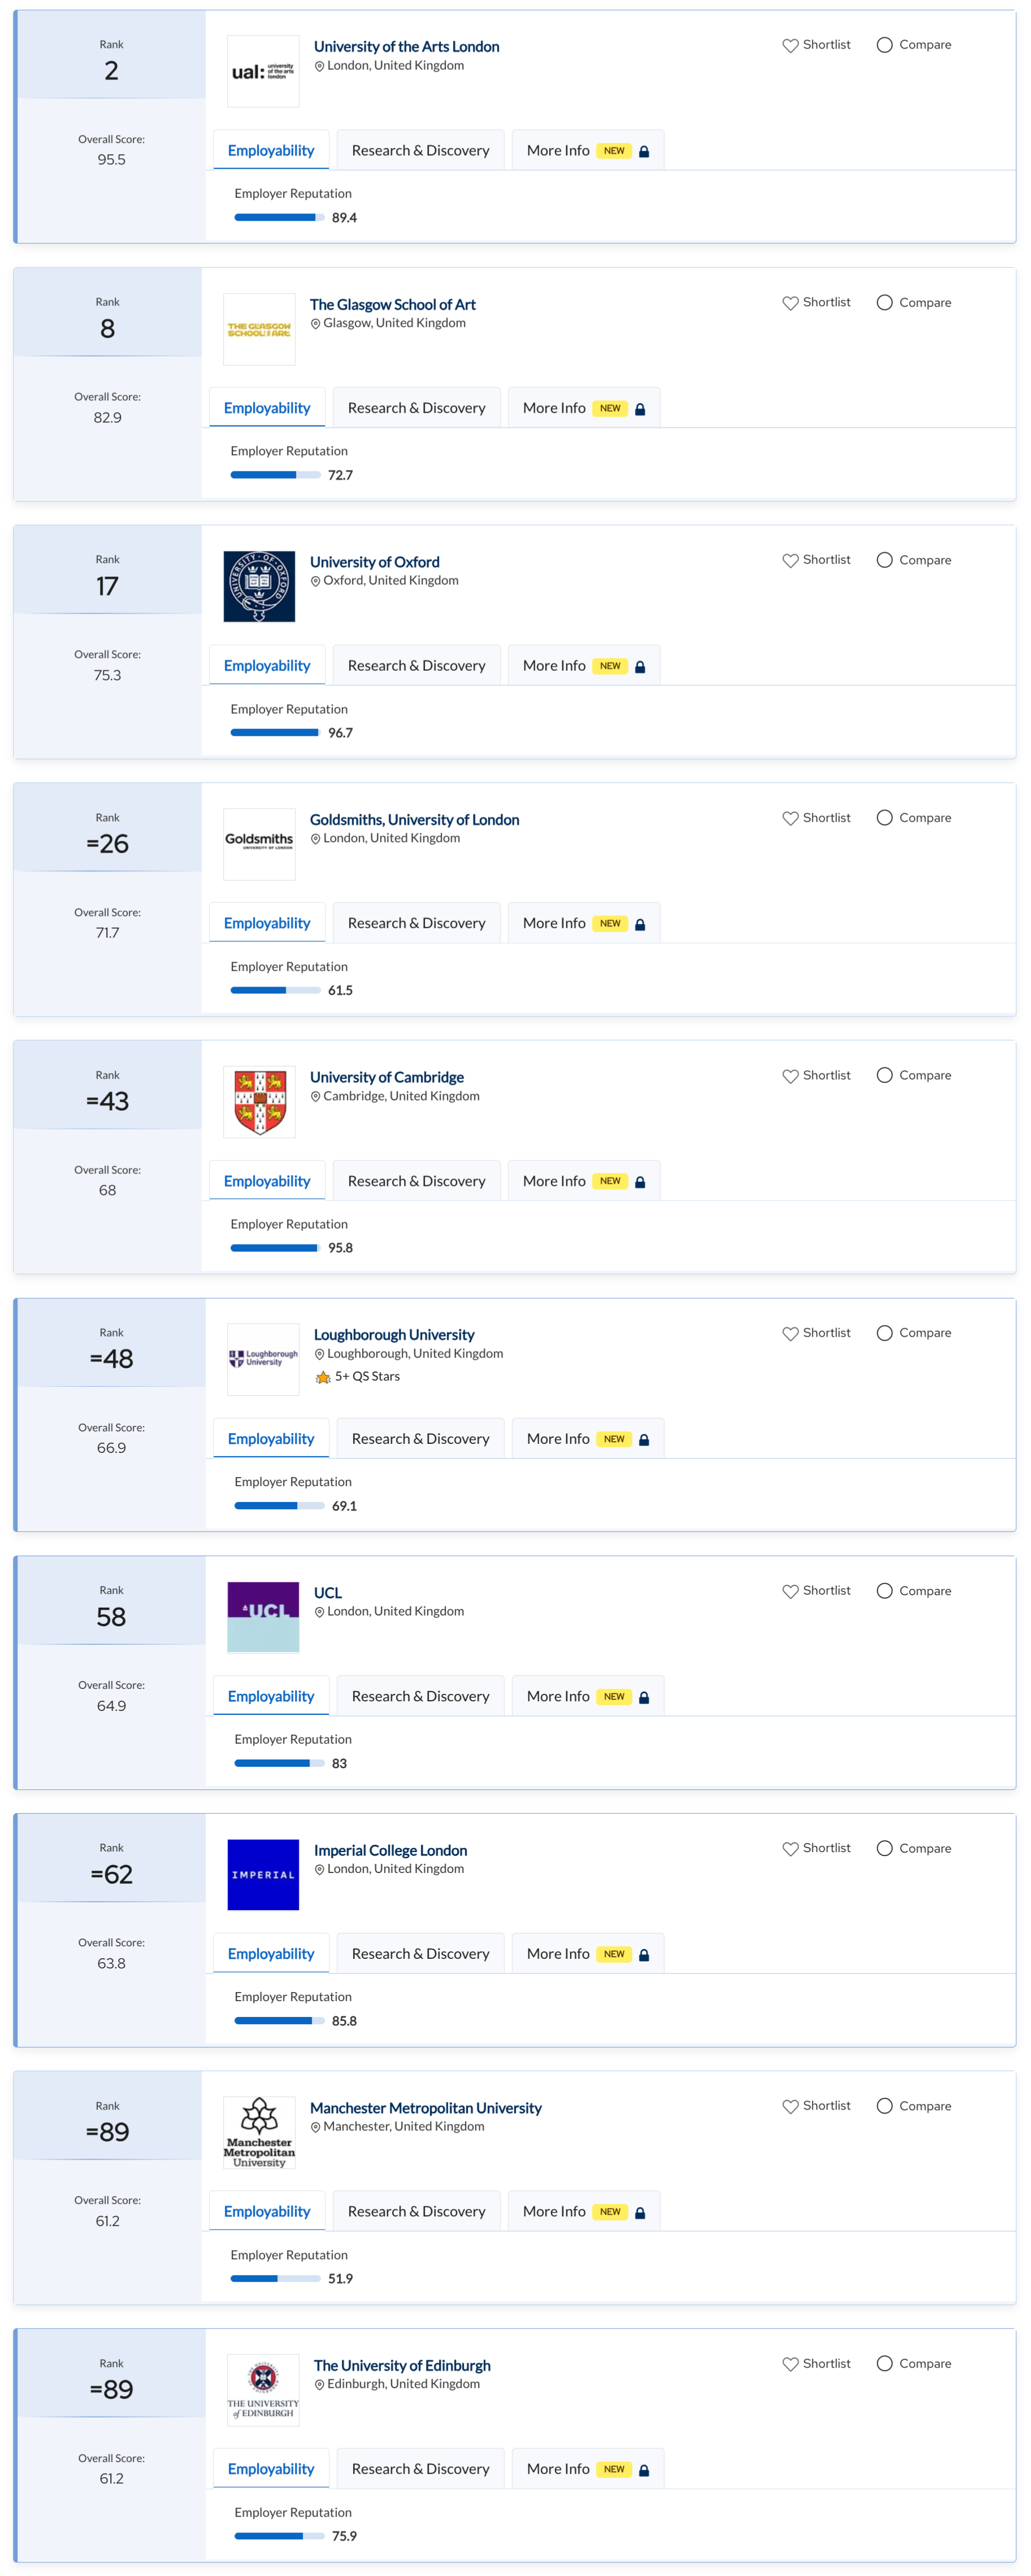This screenshot has width=1031, height=2576.
Task: Toggle Compare for Imperial College London
Action: pos(884,1848)
